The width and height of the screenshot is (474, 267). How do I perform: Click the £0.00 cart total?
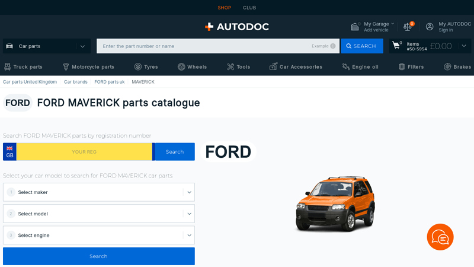pos(441,46)
